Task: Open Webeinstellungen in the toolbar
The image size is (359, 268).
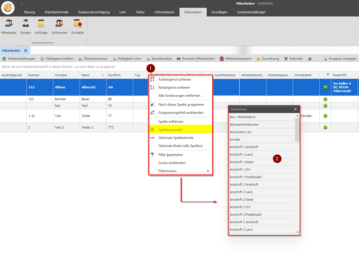Action: tap(19, 59)
